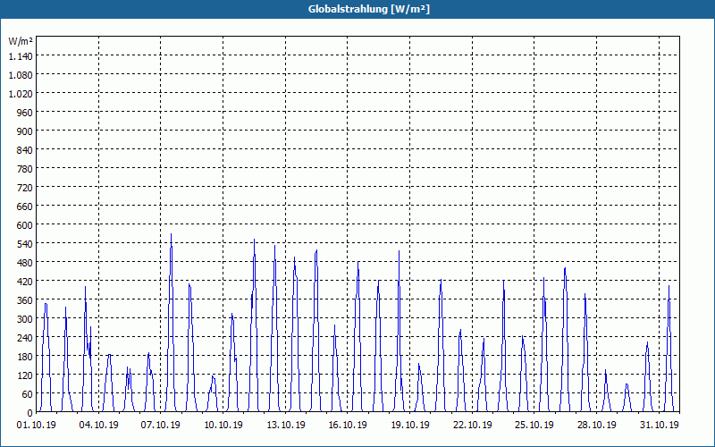Click the 16.10.19 date label
Image resolution: width=715 pixels, height=447 pixels.
tap(348, 425)
